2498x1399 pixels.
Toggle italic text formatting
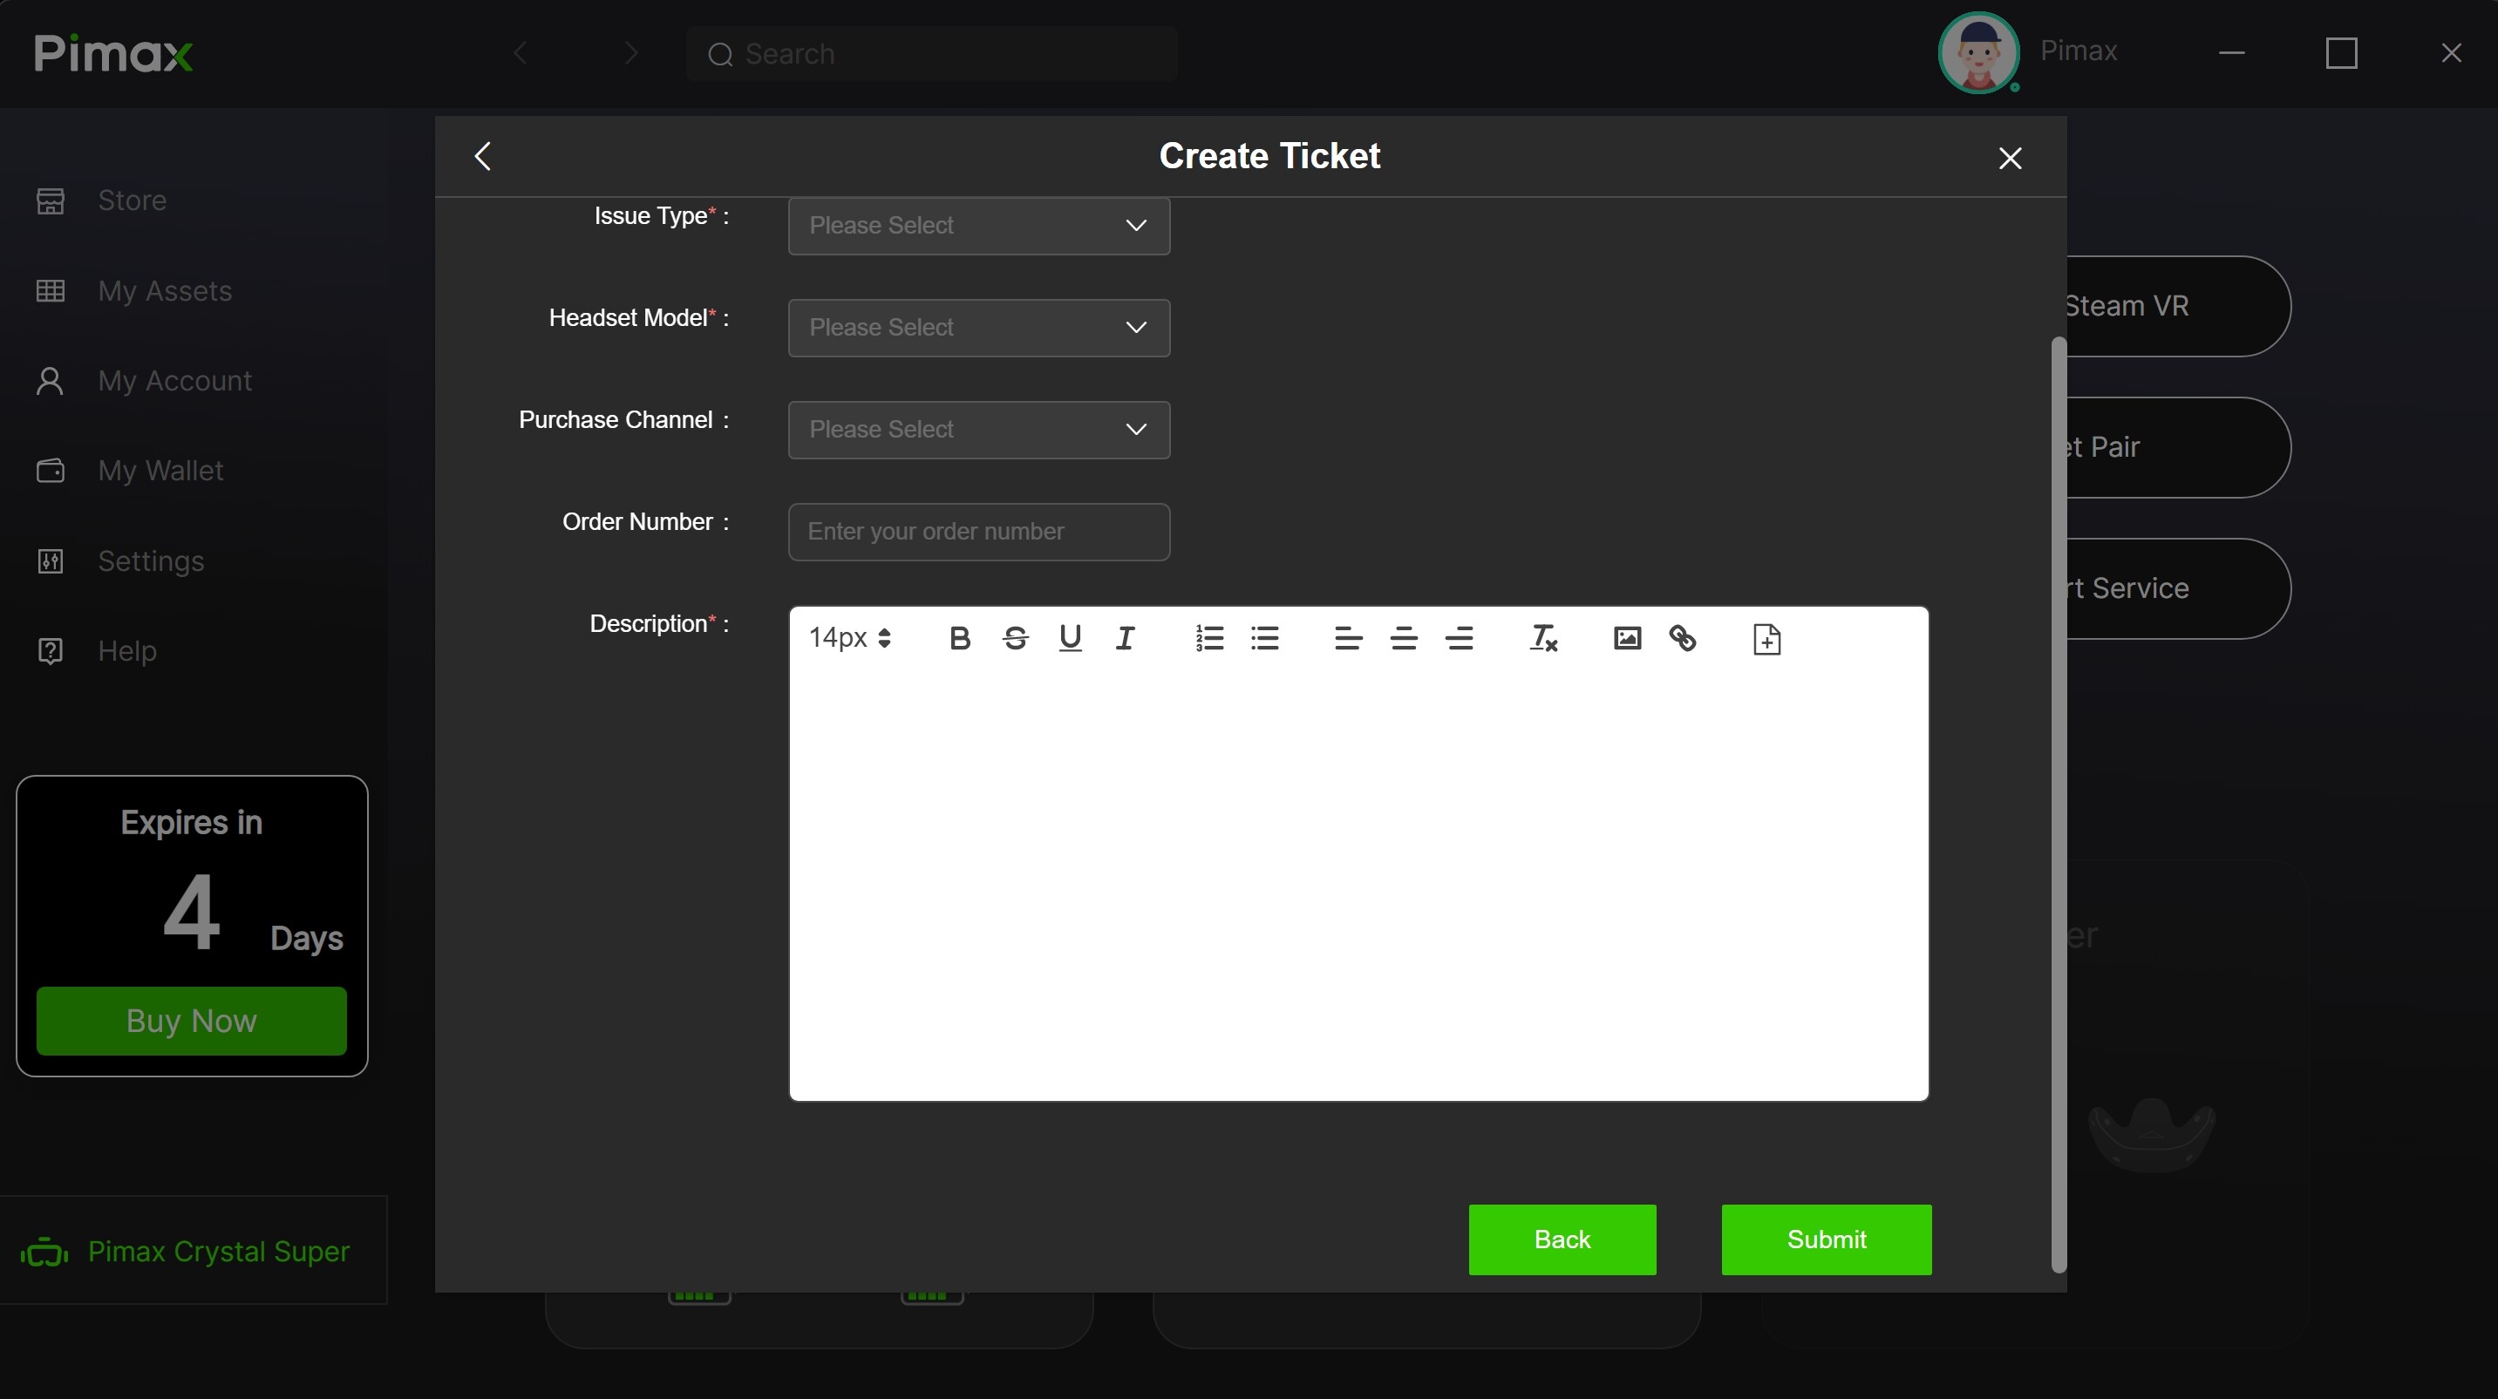click(1125, 638)
